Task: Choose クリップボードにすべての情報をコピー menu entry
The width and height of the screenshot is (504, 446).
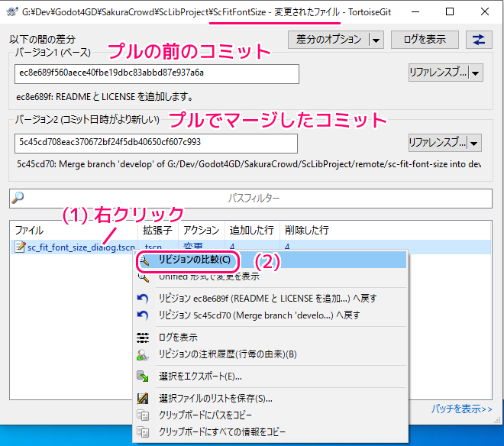Action: coord(270,431)
